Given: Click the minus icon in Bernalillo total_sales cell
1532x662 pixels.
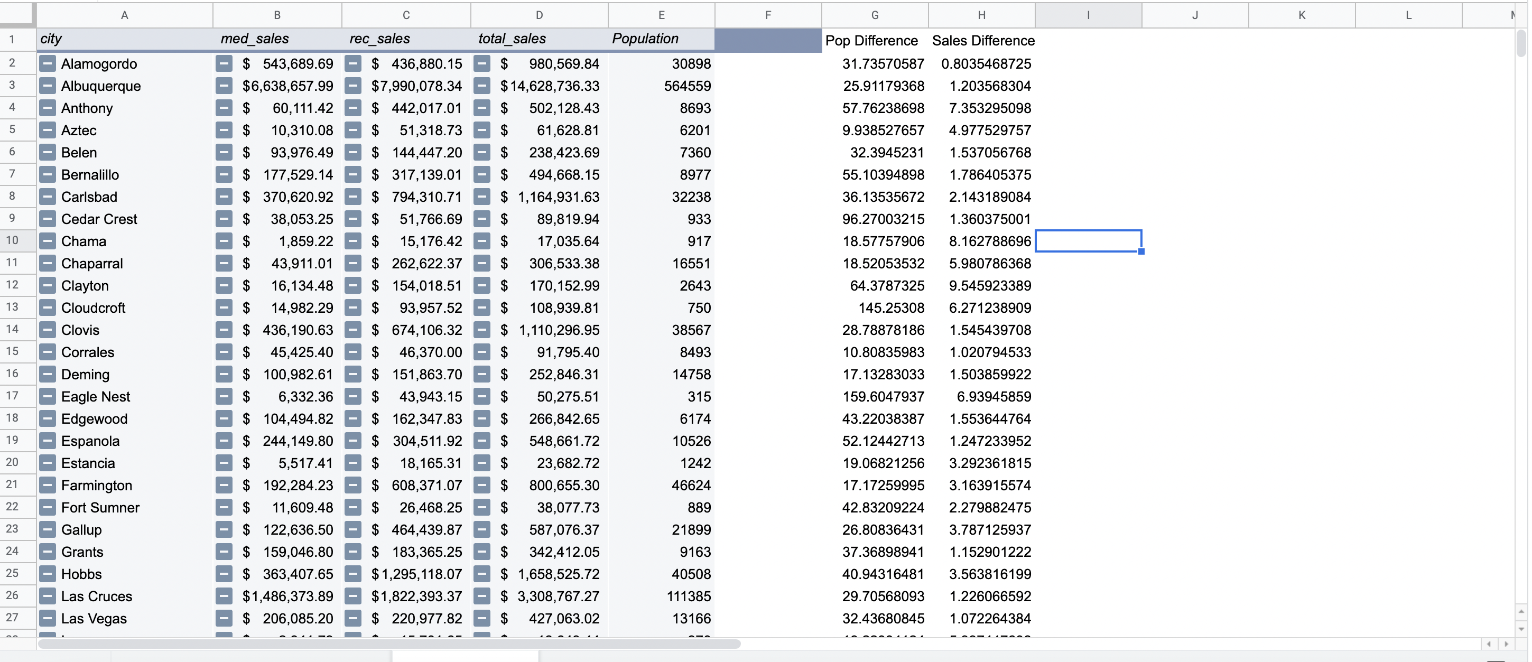Looking at the screenshot, I should click(x=482, y=175).
